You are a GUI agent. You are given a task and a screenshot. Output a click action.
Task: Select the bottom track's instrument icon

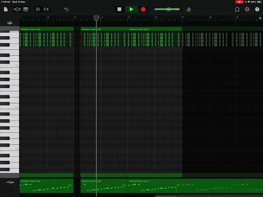coord(10,182)
